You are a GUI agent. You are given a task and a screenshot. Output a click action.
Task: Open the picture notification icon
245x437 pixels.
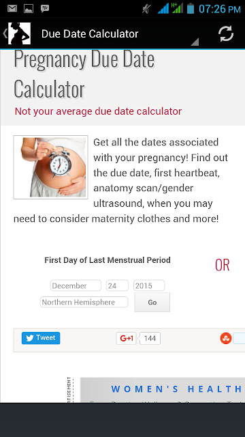click(29, 9)
